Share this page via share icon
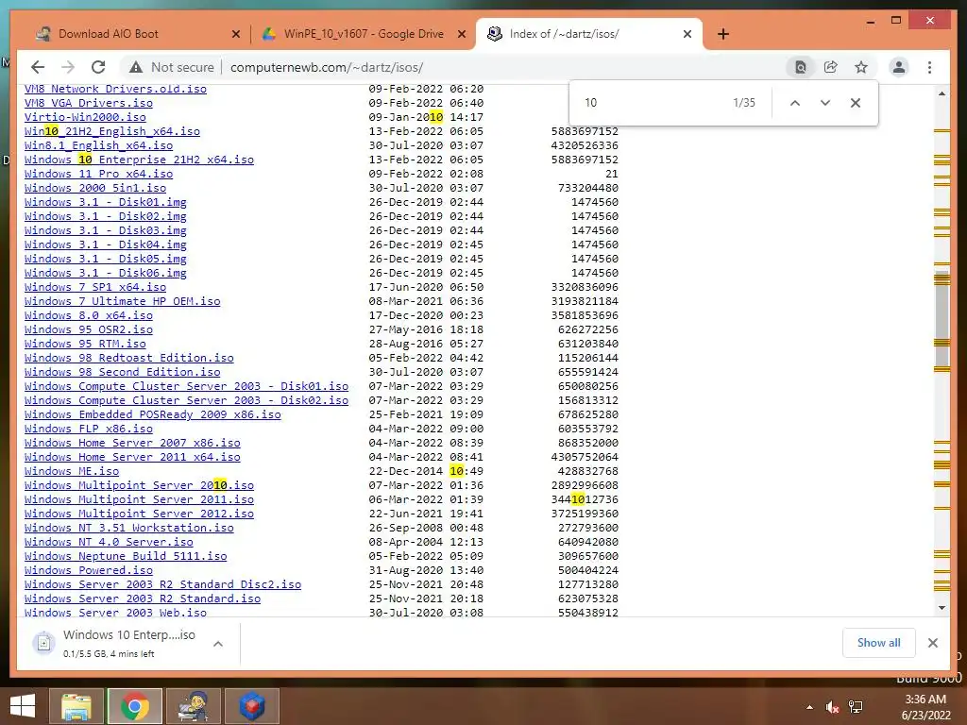 (831, 67)
